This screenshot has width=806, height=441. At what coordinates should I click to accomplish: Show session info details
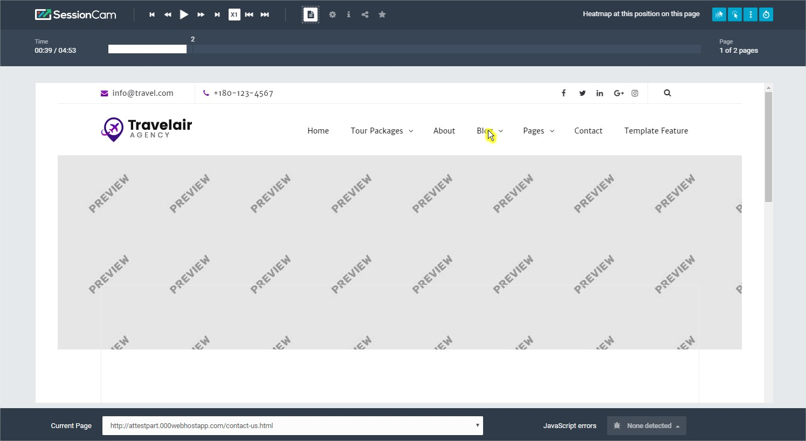click(349, 15)
